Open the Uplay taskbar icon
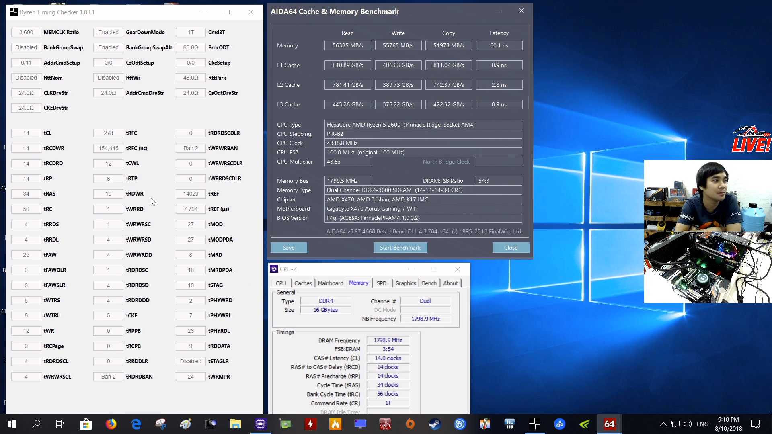 pos(460,424)
